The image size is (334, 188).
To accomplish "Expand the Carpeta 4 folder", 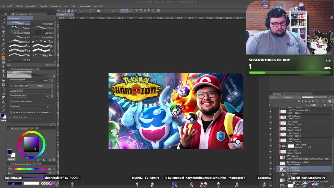I will [x=280, y=174].
